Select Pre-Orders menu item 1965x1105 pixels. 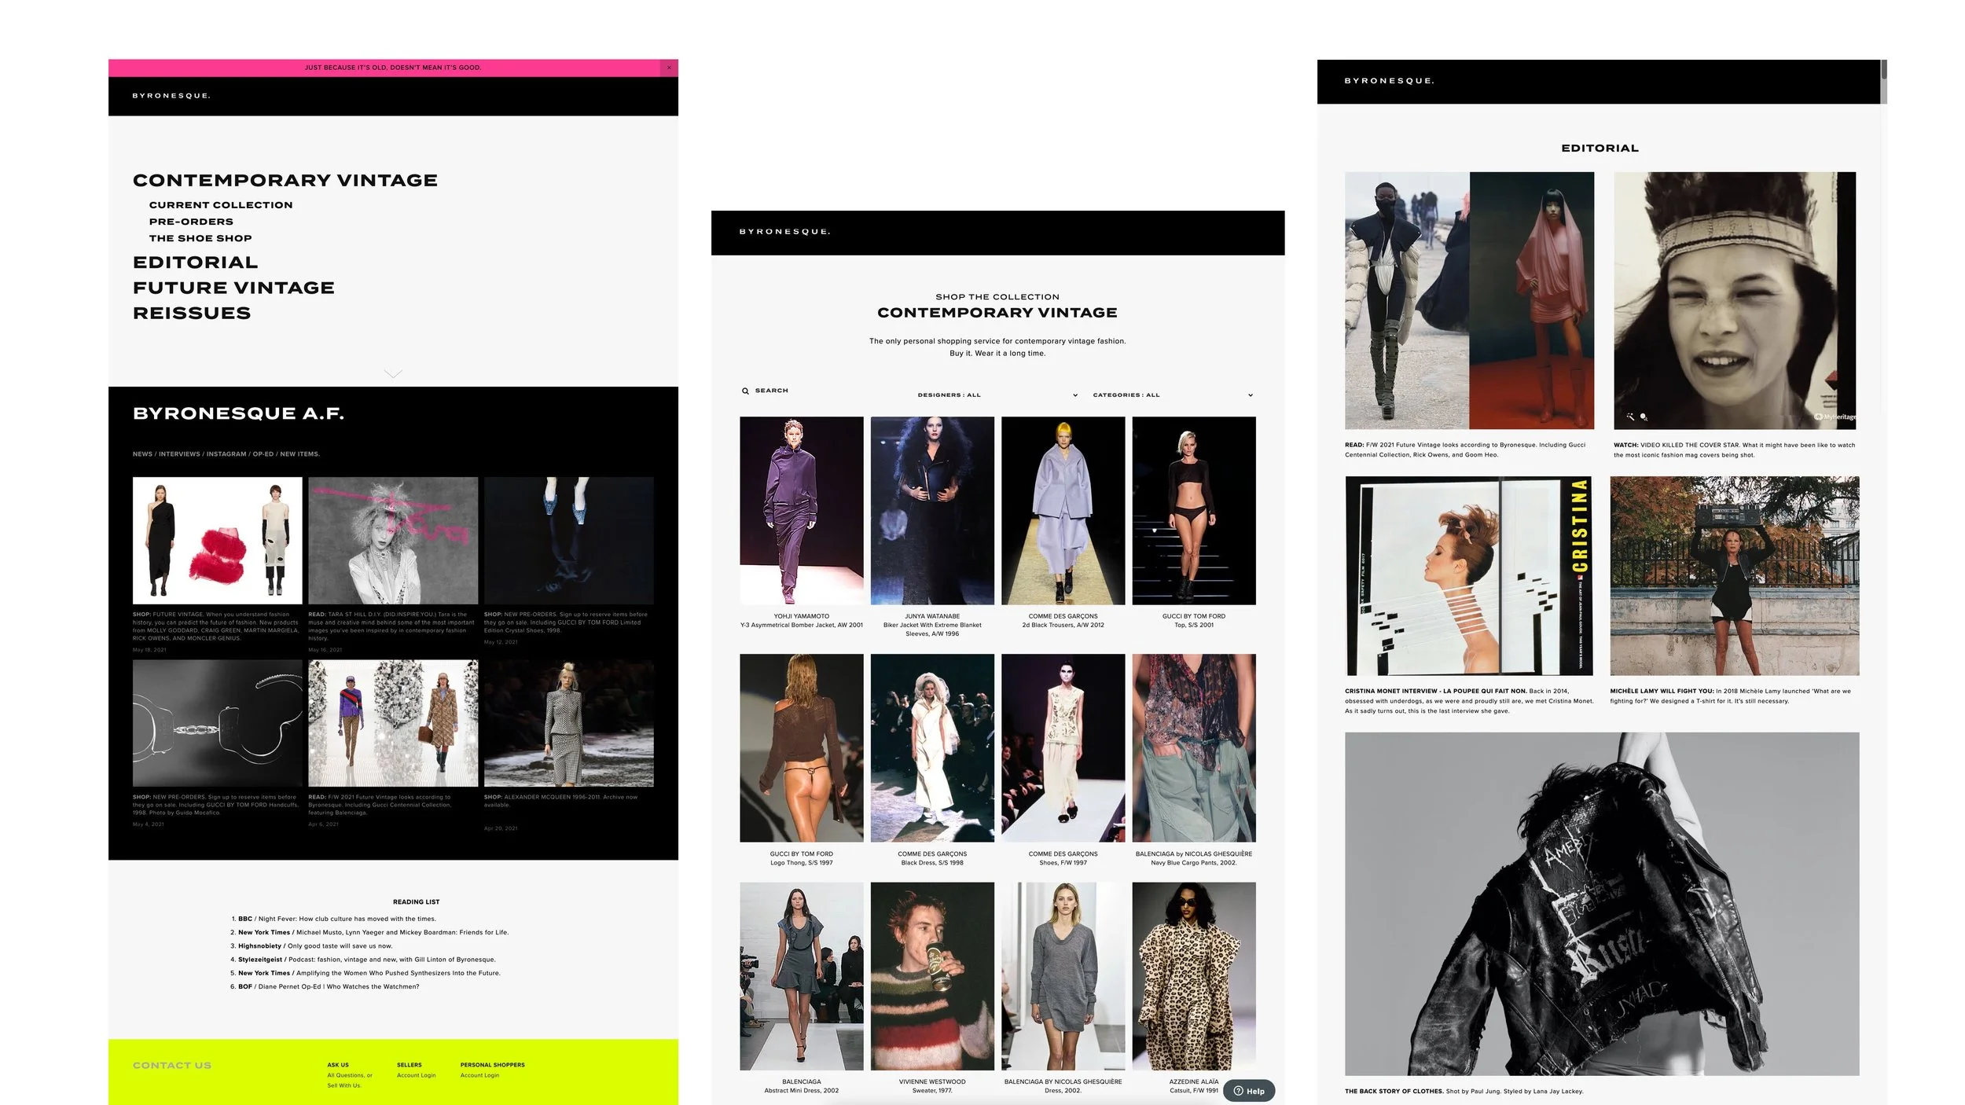191,222
